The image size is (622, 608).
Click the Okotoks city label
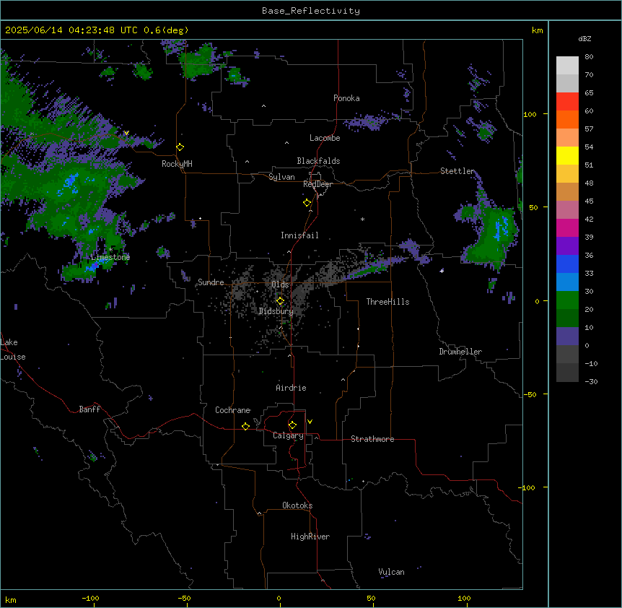coord(297,505)
